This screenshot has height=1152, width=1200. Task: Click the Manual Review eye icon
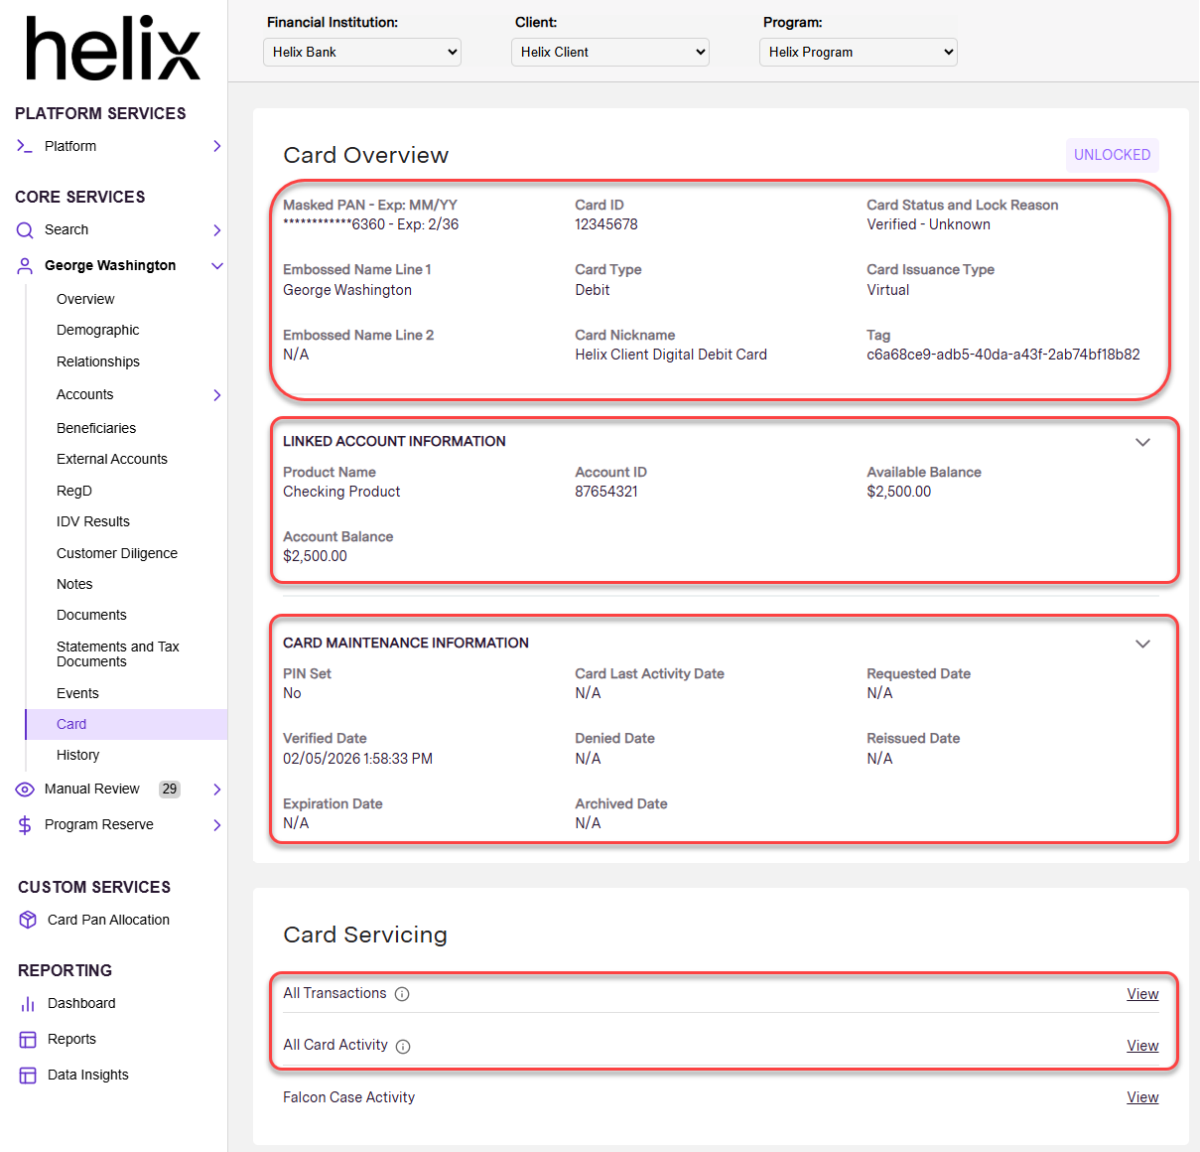point(25,790)
